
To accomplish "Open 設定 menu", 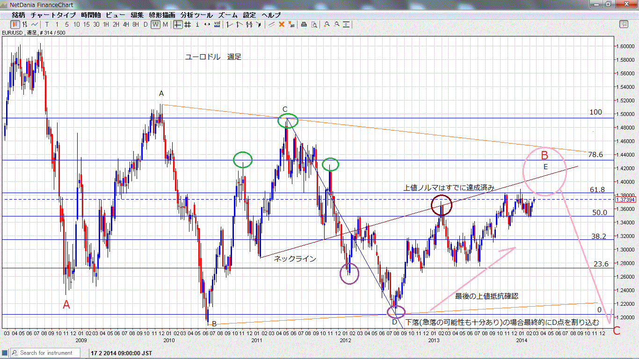I will coord(249,15).
